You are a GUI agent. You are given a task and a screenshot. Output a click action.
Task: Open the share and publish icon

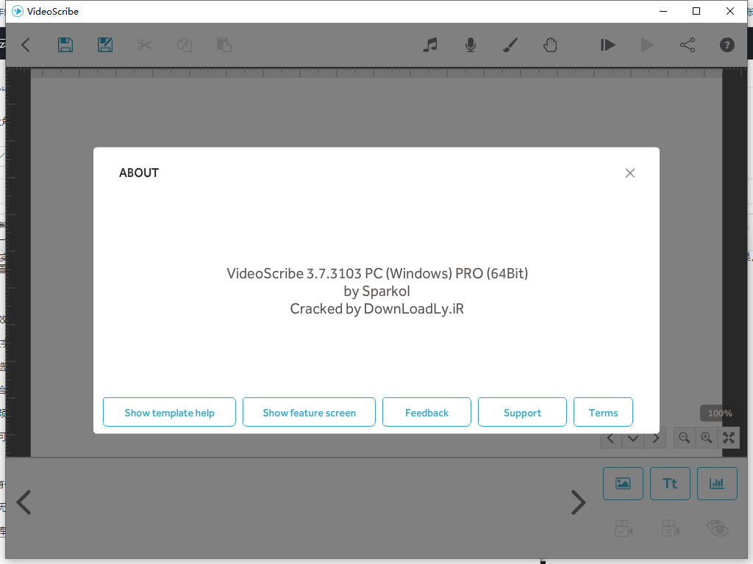(x=688, y=45)
